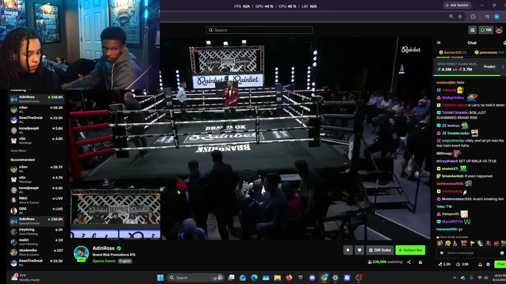Open Discord from the taskbar
Viewport: 506px width, 284px height.
(312, 278)
